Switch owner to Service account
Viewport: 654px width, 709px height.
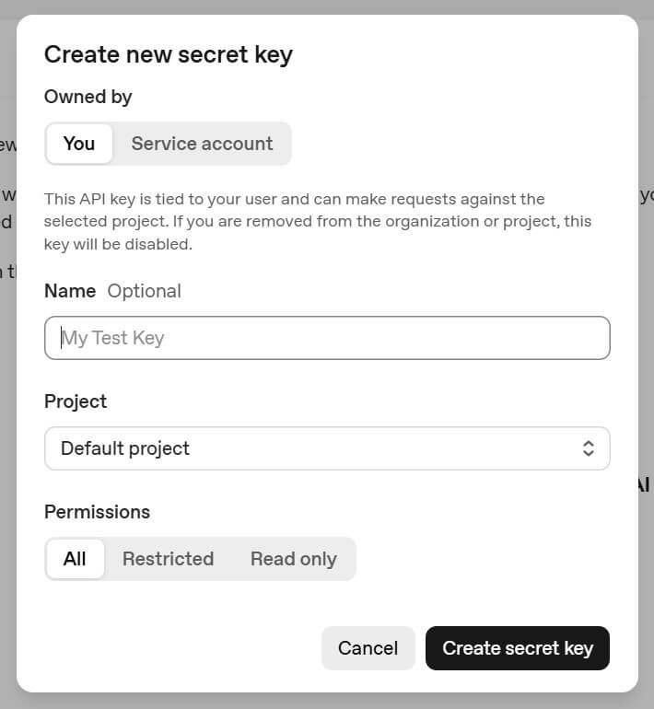(x=202, y=144)
